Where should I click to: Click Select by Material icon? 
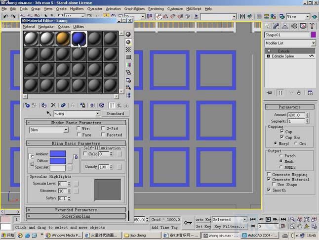click(x=128, y=88)
